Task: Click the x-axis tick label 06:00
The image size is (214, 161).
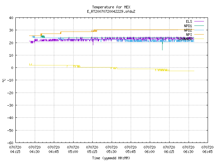Action: point(150,152)
